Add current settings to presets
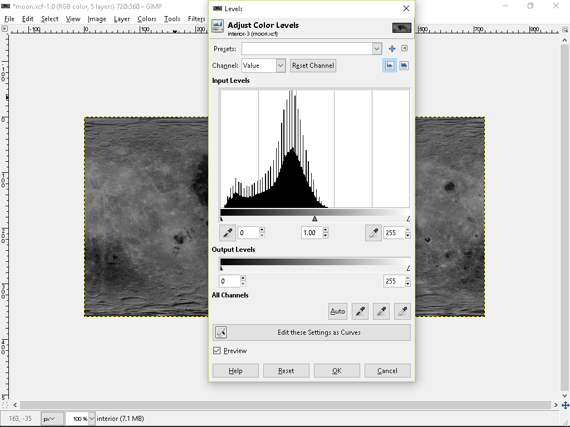Screen dimensions: 570x427 tap(392, 48)
